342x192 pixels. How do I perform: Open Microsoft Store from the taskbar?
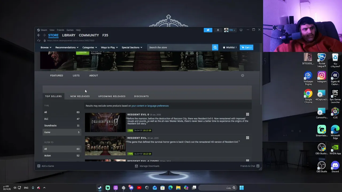click(x=162, y=188)
